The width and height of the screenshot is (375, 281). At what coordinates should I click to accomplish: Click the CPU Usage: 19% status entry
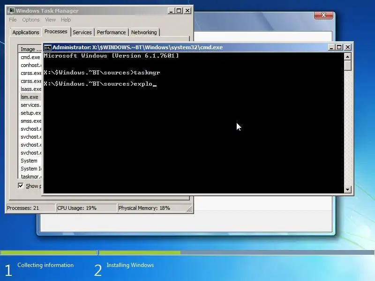click(86, 208)
